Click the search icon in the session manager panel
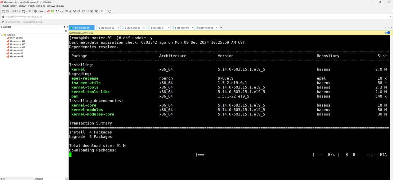The width and height of the screenshot is (393, 180). coord(66,31)
